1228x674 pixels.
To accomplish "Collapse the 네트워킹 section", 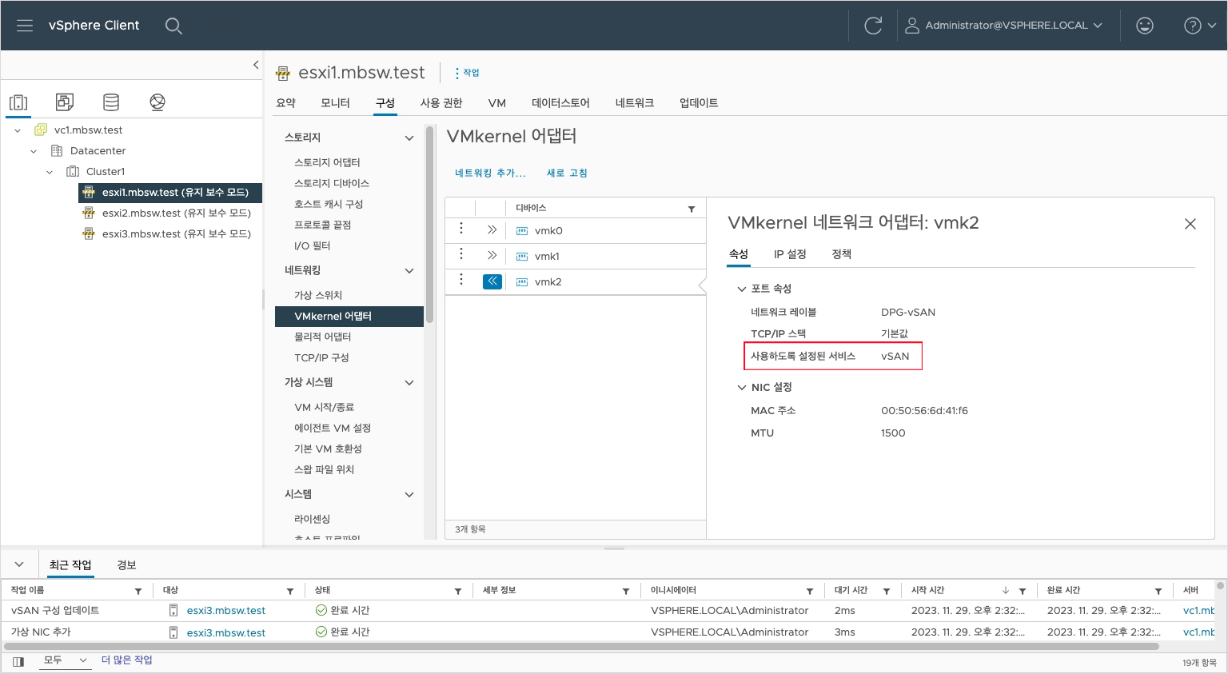I will click(409, 271).
